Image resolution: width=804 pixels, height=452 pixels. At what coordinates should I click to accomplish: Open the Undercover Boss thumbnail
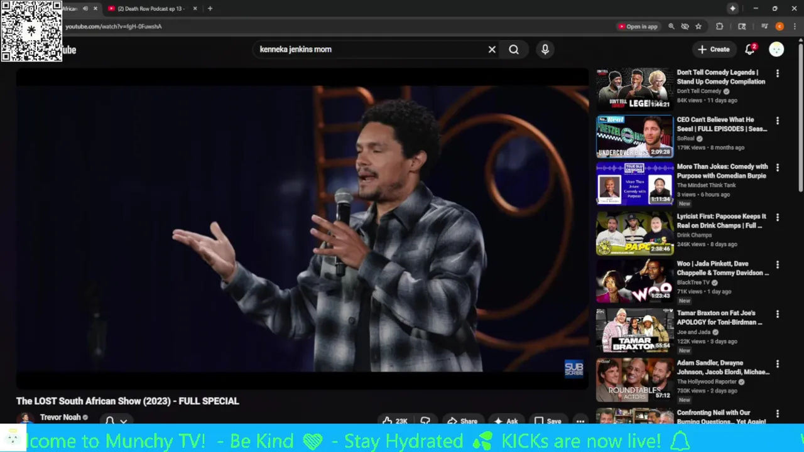(x=634, y=136)
